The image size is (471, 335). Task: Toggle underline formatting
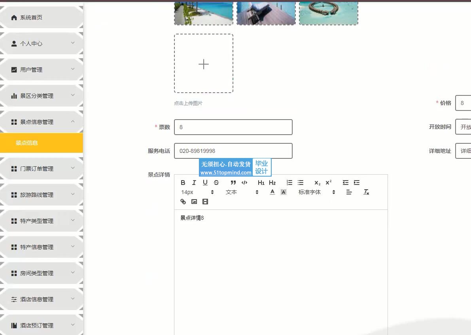point(205,183)
